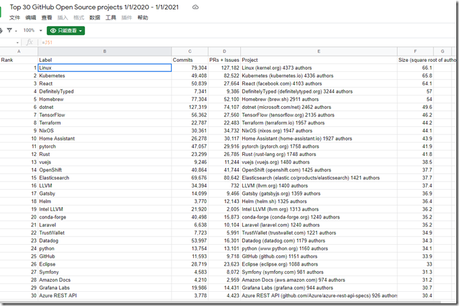Click commits value 127,319 for dotnet

(x=190, y=108)
